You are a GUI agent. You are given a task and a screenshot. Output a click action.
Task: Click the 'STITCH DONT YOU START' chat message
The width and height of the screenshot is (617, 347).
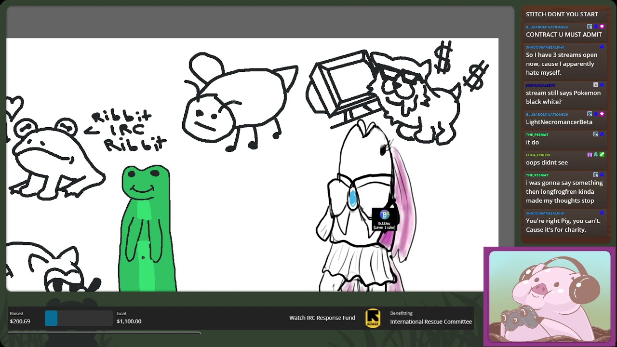(x=562, y=14)
